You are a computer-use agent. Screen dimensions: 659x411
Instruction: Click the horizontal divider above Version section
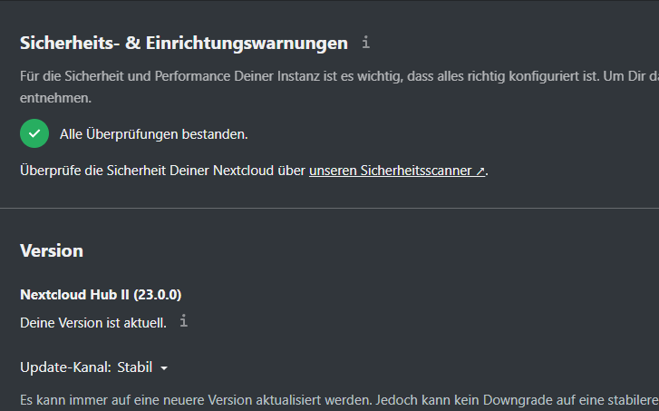pos(330,208)
